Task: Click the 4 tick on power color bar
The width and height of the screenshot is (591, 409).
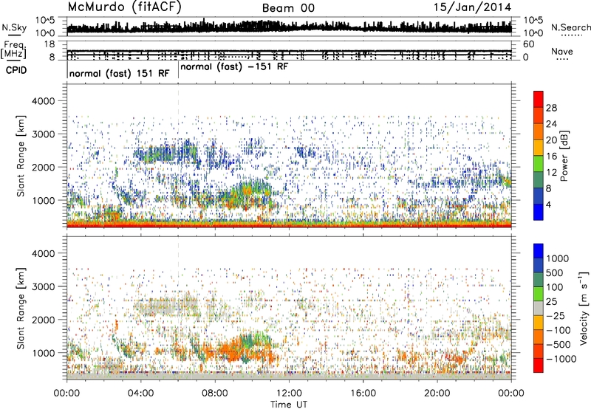Action: (548, 205)
